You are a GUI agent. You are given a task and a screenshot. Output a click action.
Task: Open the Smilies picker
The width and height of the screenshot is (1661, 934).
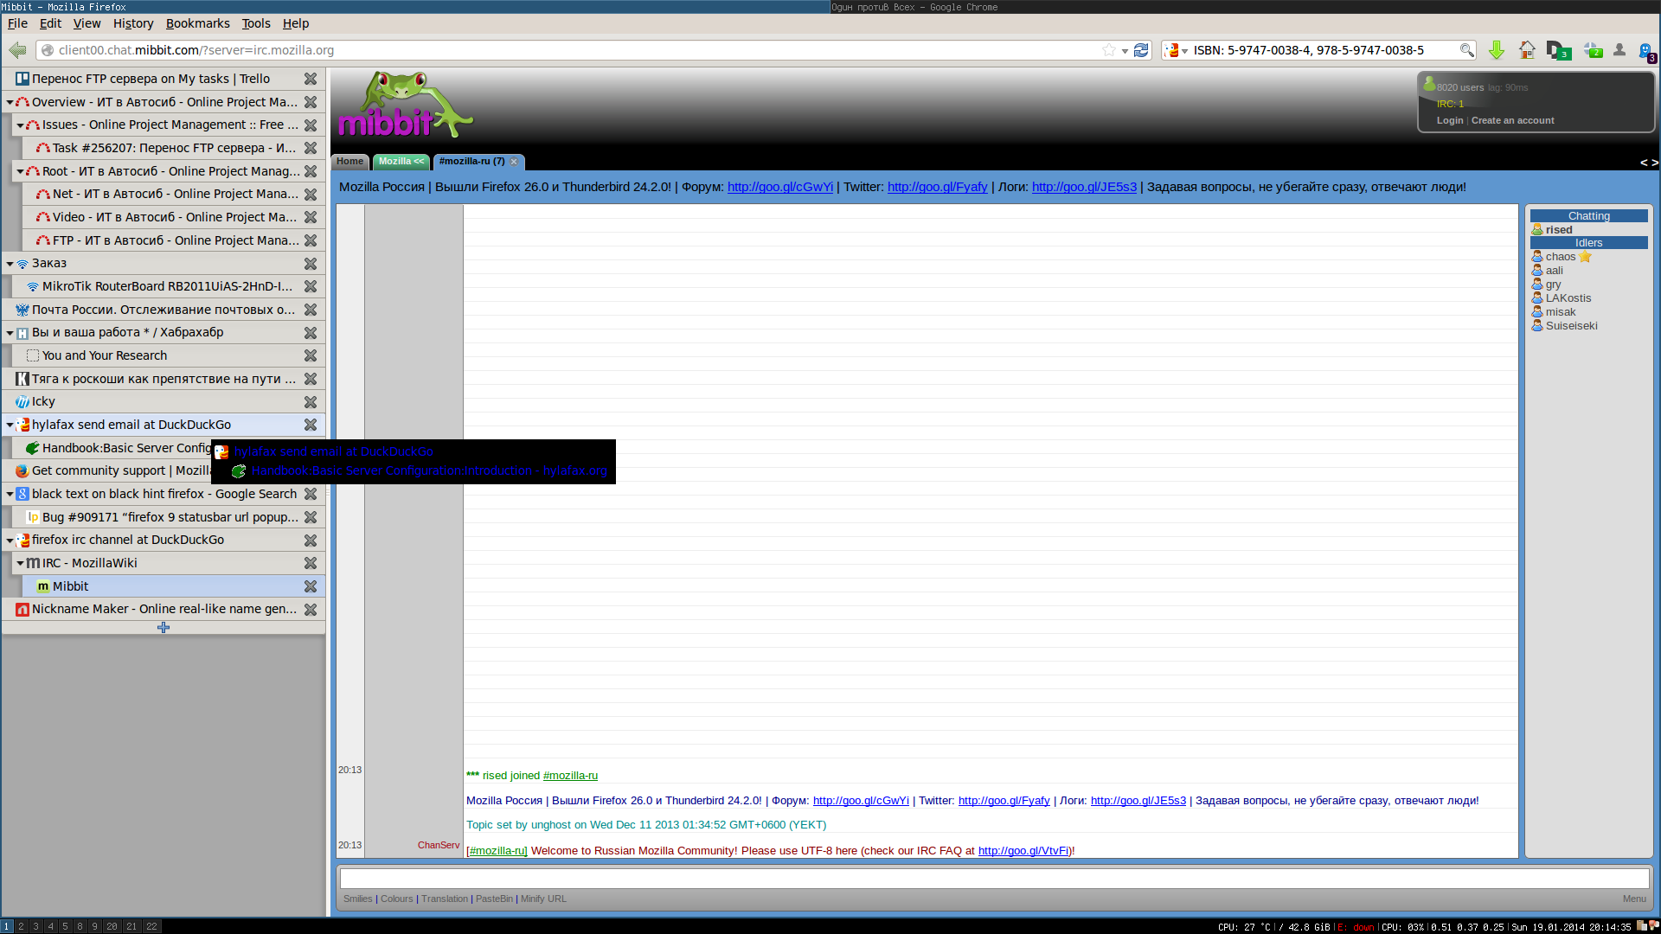click(x=357, y=899)
